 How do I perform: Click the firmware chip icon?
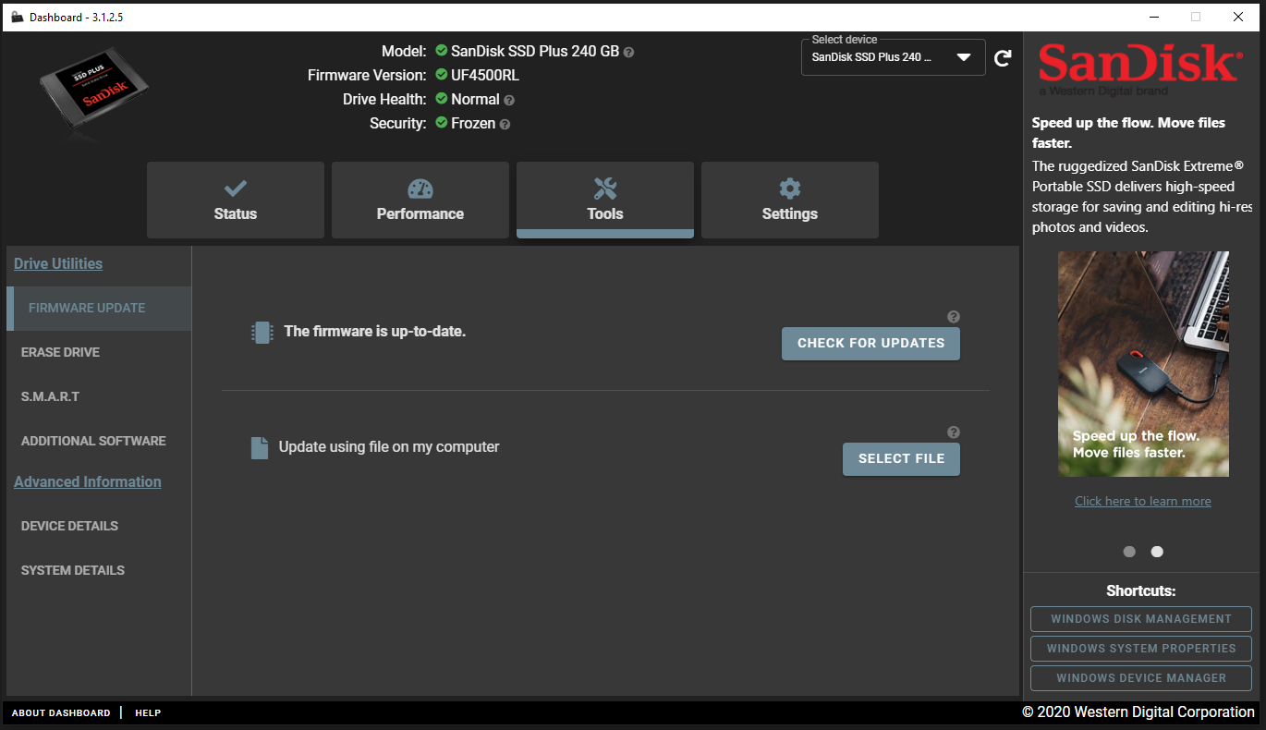click(262, 333)
